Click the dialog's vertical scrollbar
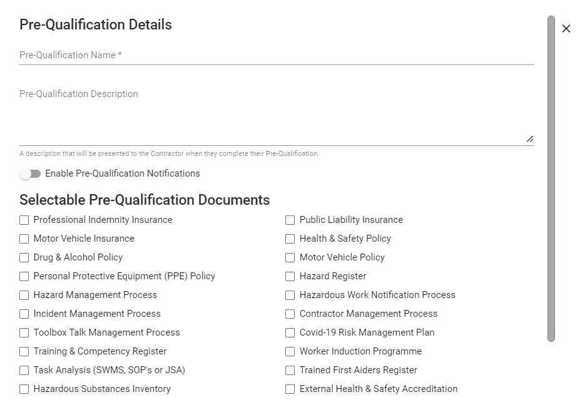 551,178
